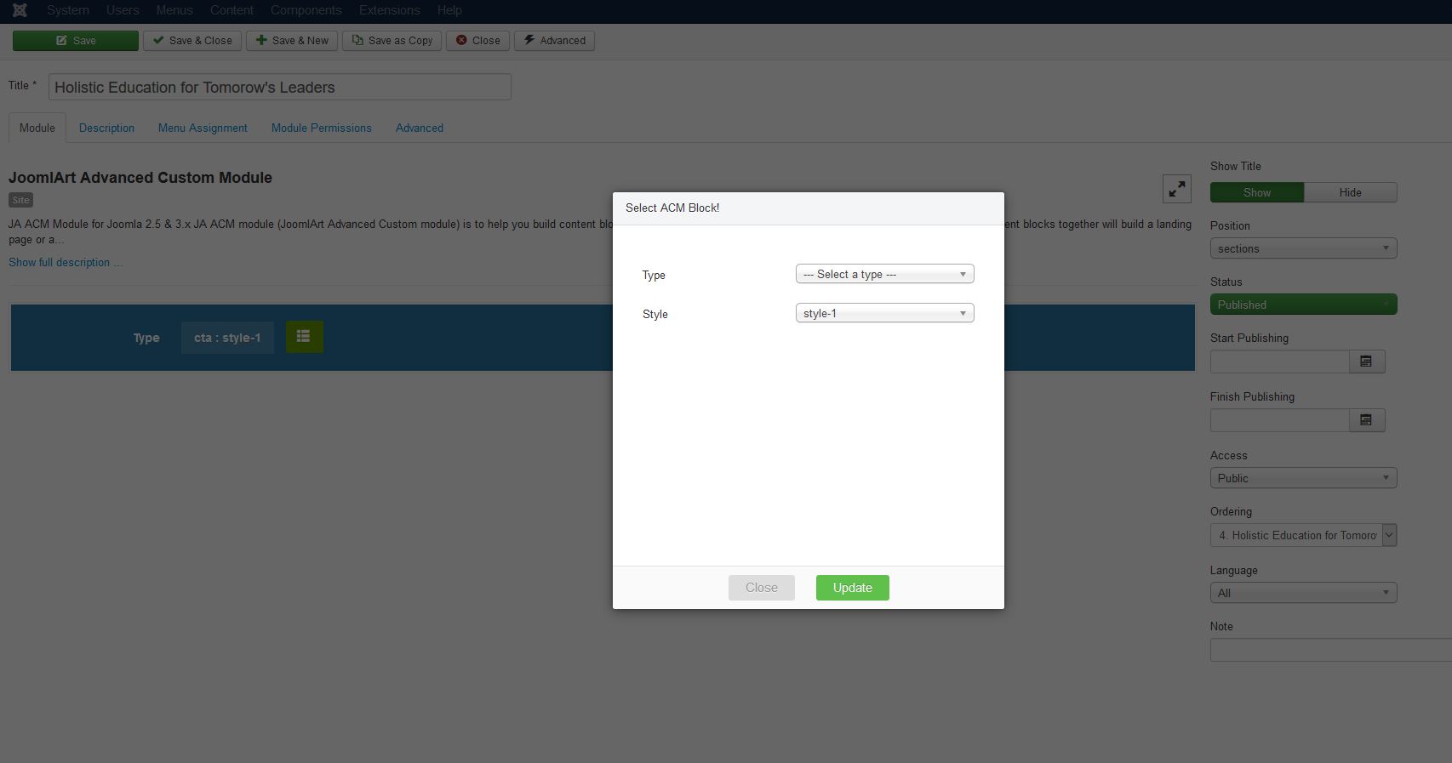Switch to the Description tab
The width and height of the screenshot is (1452, 763).
106,128
